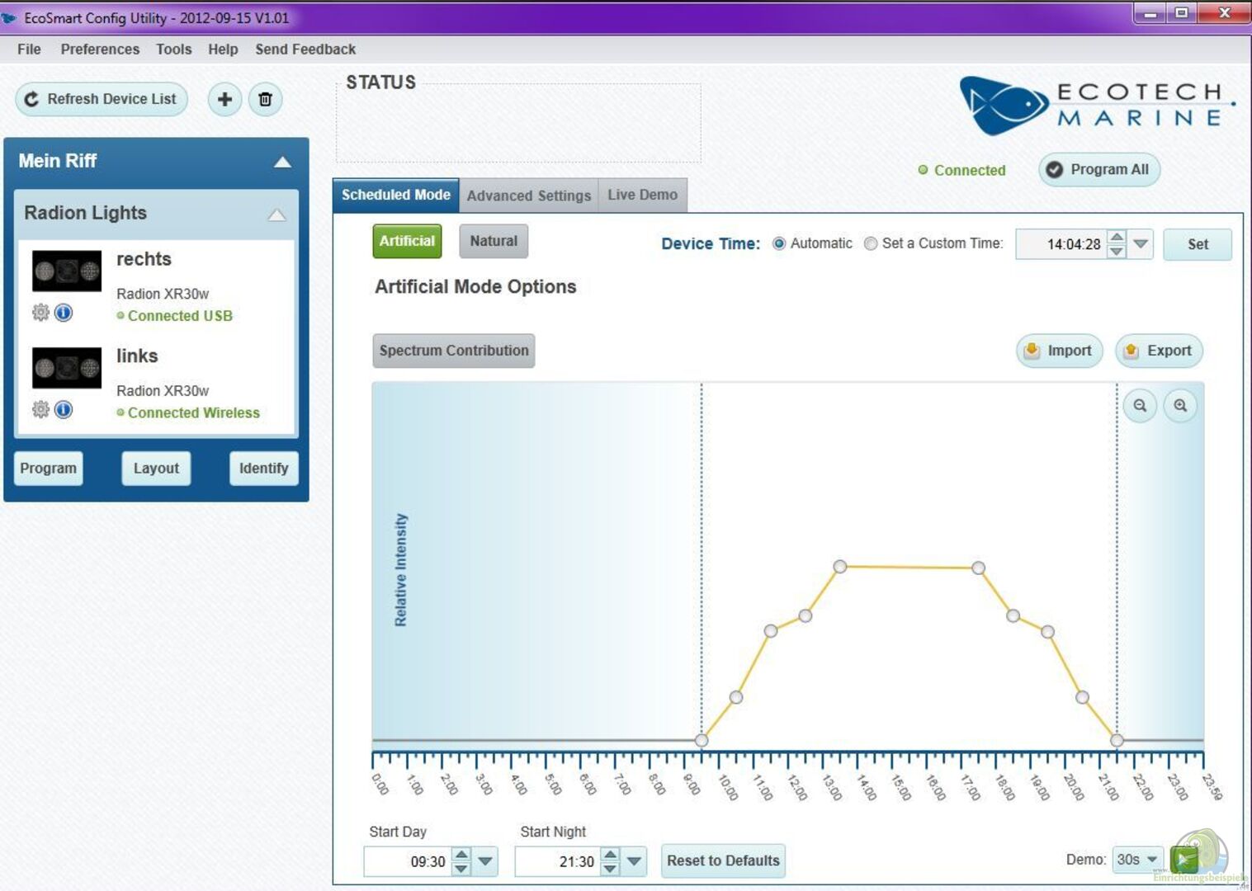Click the zoom in magnifier on graph
The width and height of the screenshot is (1252, 891).
pyautogui.click(x=1180, y=406)
